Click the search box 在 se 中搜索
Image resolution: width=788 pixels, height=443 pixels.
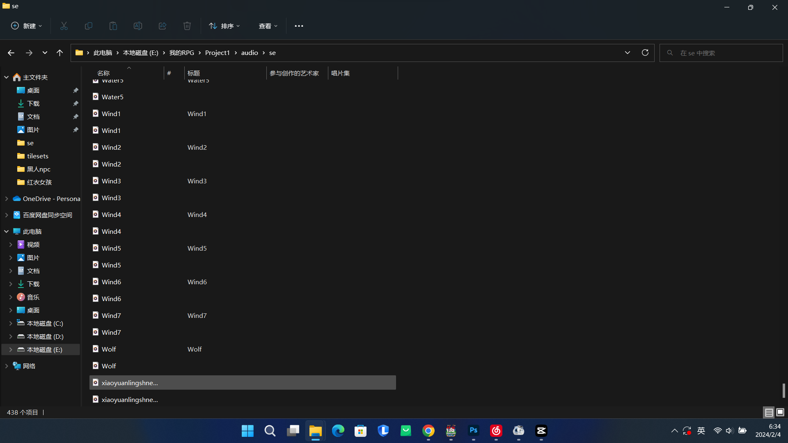pos(721,53)
